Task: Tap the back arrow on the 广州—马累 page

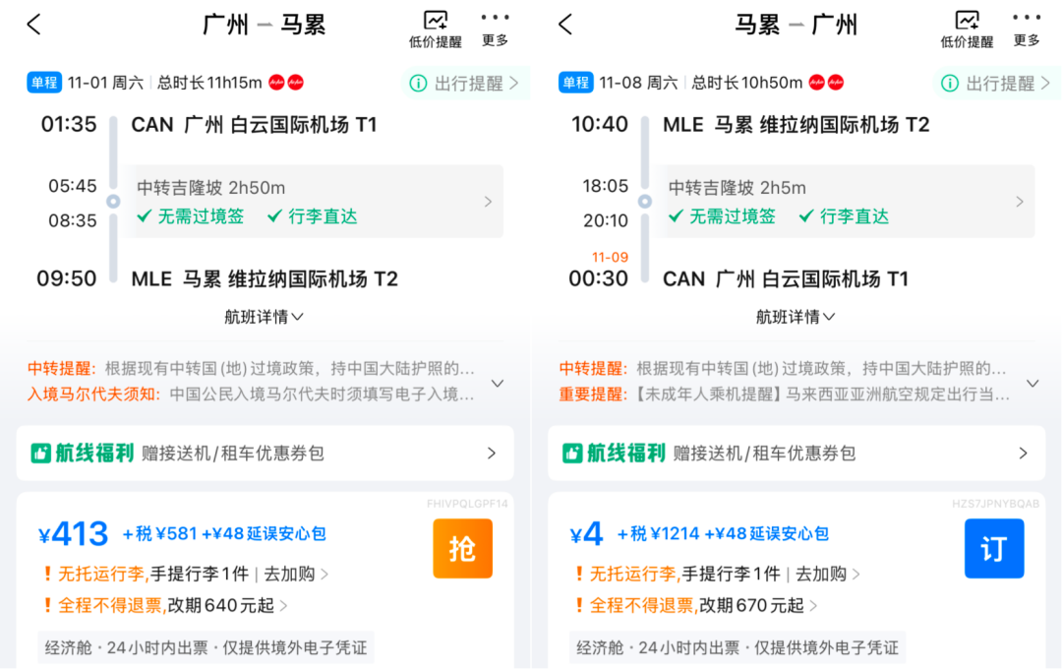Action: point(32,24)
